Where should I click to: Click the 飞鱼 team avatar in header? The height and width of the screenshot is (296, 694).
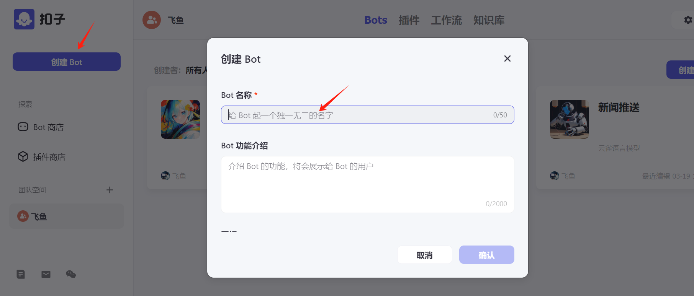(152, 20)
